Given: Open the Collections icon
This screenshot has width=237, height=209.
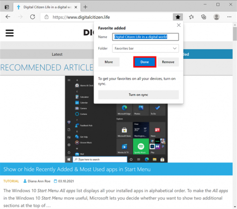Looking at the screenshot, I should coord(203,17).
